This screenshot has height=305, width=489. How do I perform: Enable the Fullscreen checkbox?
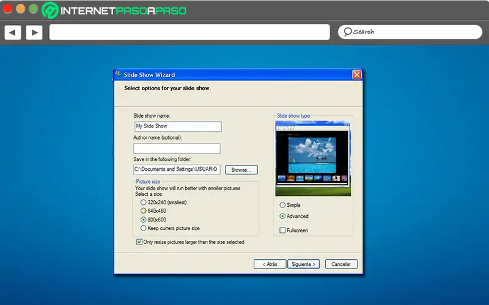282,231
